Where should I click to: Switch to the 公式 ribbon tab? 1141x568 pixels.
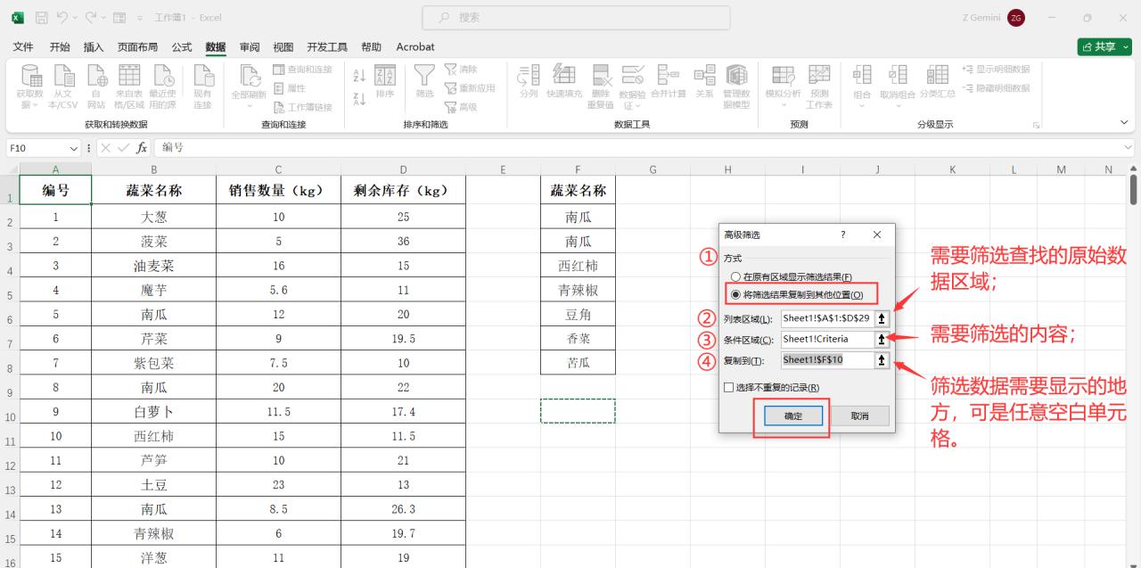pyautogui.click(x=182, y=47)
